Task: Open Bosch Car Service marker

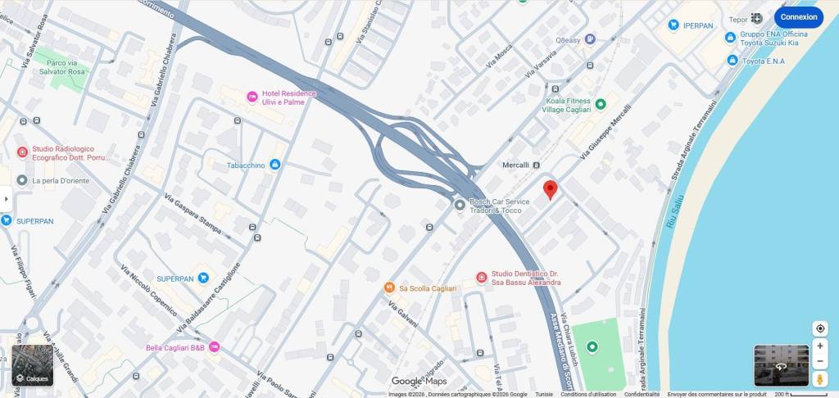Action: pos(460,205)
